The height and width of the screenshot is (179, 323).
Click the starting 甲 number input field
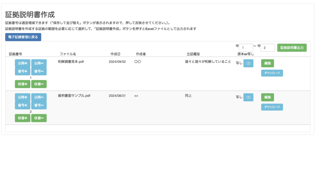pos(246,48)
